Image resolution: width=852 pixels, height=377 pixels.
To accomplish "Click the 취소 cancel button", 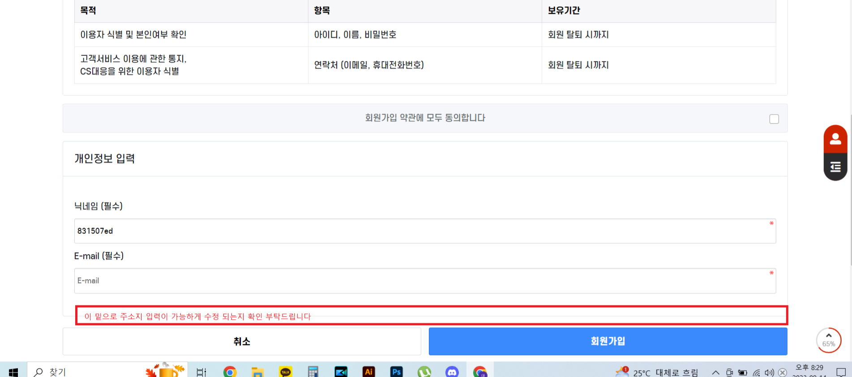I will (242, 341).
